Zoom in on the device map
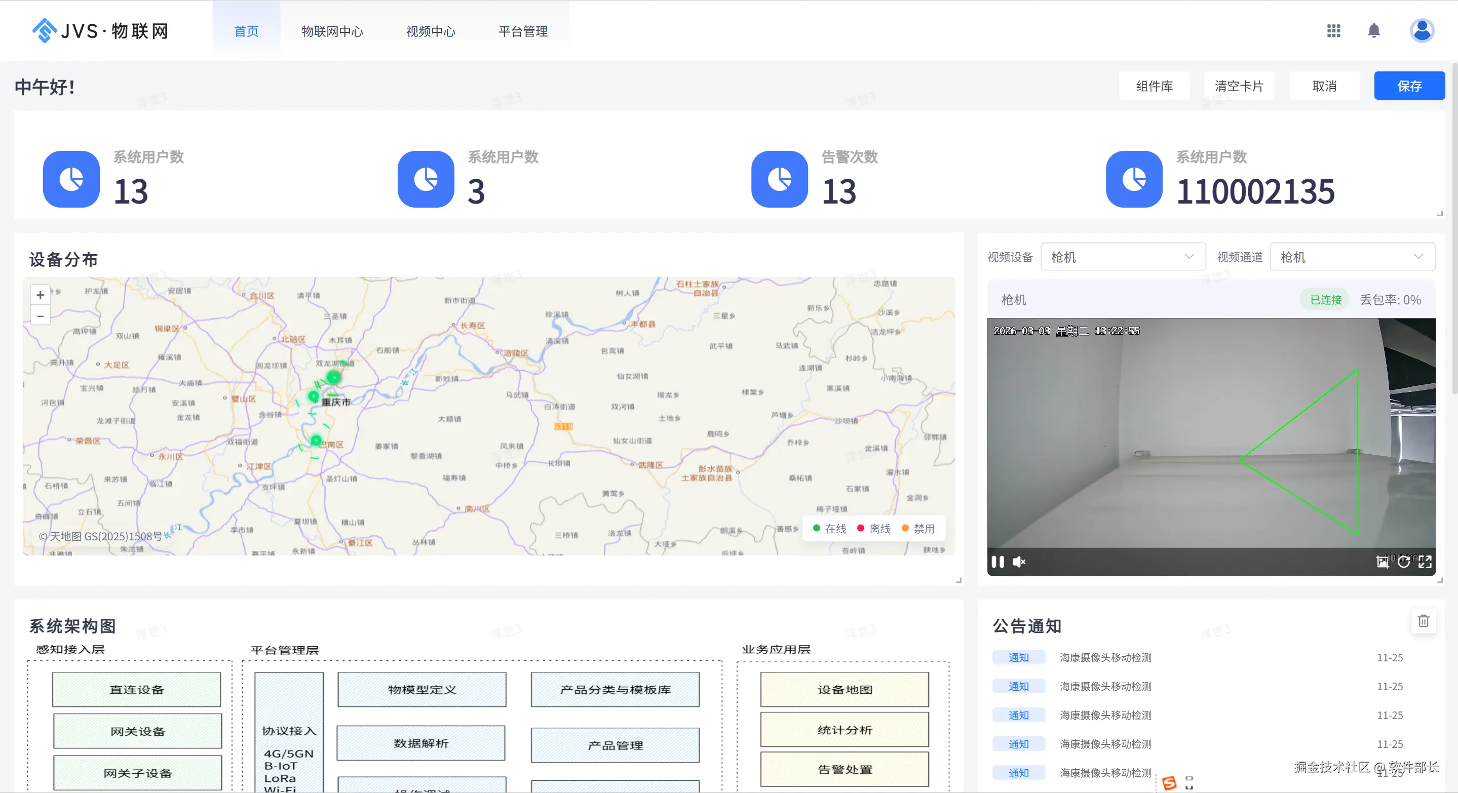This screenshot has width=1458, height=793. click(x=40, y=295)
